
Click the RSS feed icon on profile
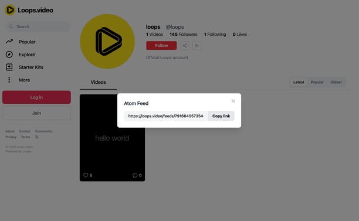(x=197, y=46)
